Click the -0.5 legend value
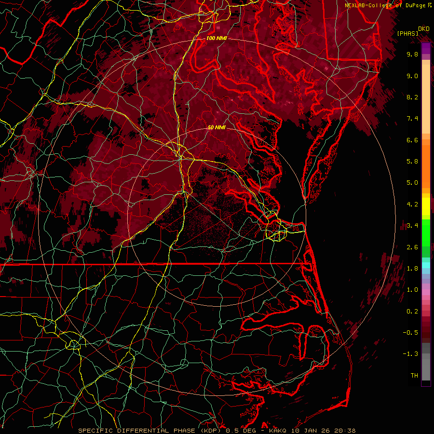The width and height of the screenshot is (434, 434). (410, 333)
